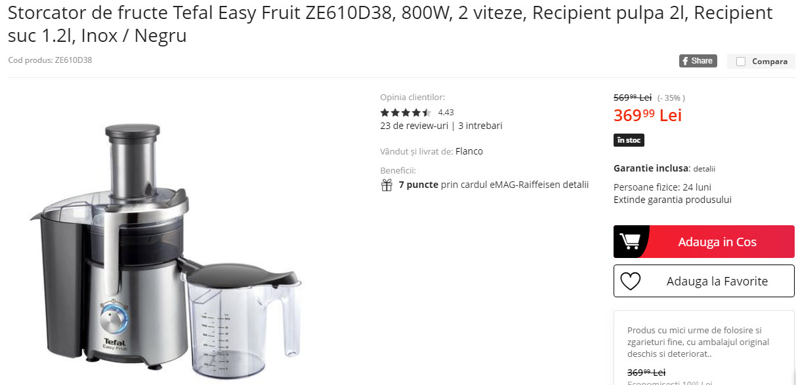Screen dimensions: 796x385
Task: Click the shopping cart icon
Action: (630, 242)
